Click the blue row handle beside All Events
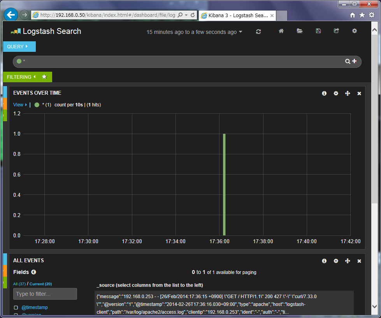 5,259
